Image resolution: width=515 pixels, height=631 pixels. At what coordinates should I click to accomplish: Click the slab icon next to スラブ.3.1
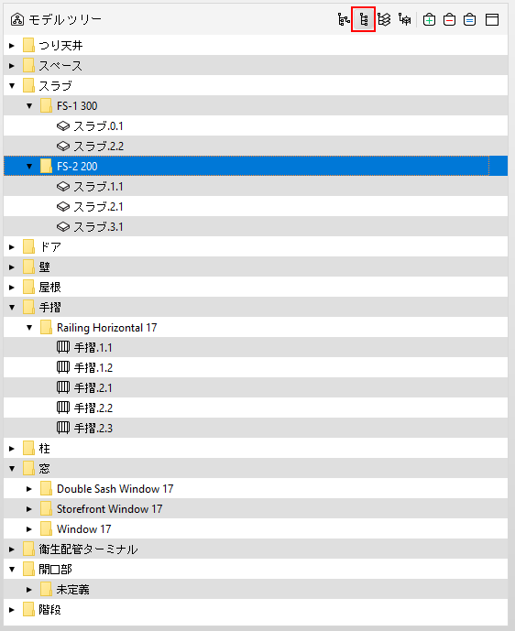(x=63, y=226)
